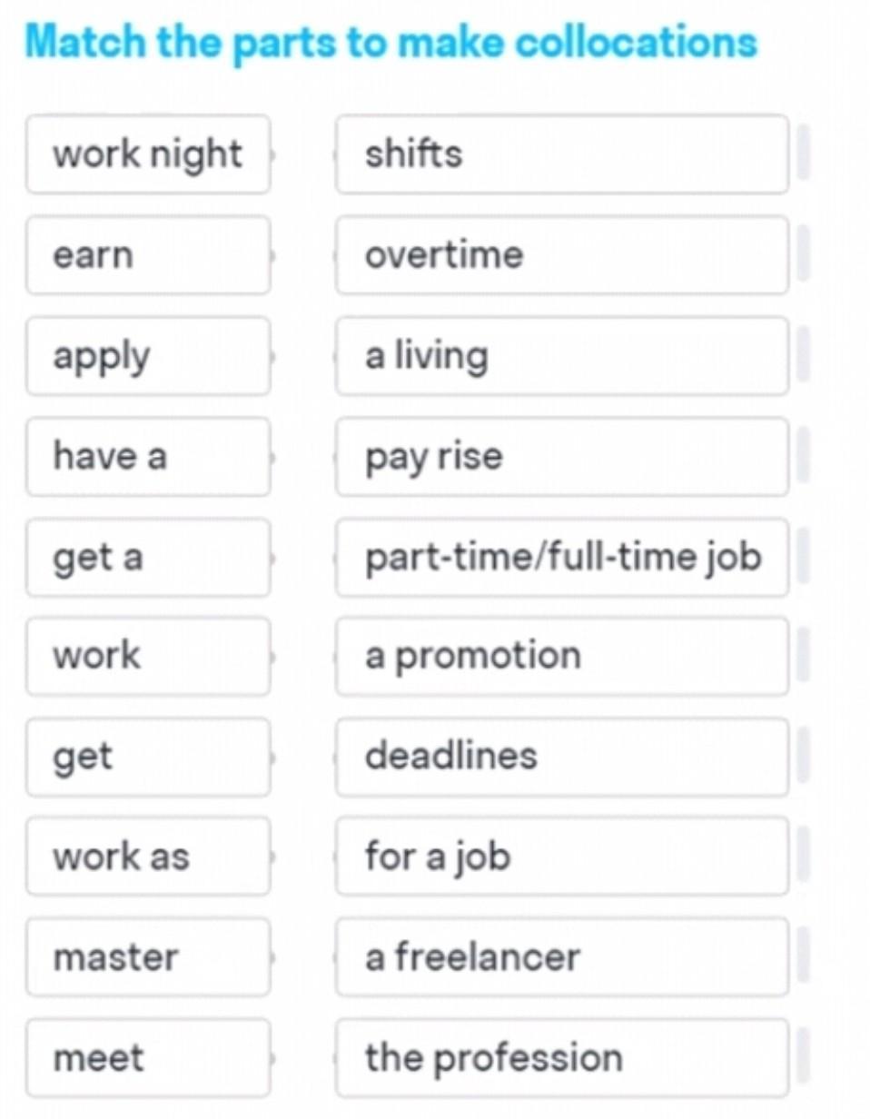Click the 'meet' card
Image resolution: width=870 pixels, height=1119 pixels.
148,1058
